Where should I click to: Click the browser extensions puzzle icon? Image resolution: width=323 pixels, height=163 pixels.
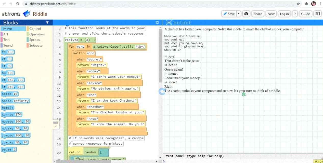point(306,4)
